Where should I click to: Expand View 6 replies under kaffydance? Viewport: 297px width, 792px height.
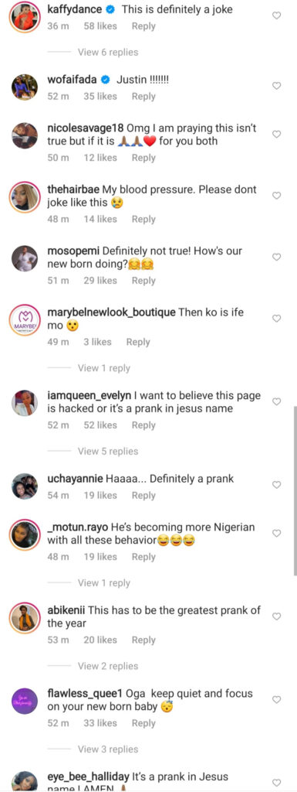(108, 52)
